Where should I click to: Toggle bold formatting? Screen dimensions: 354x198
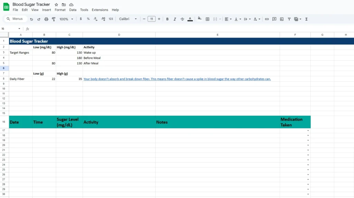tap(167, 19)
